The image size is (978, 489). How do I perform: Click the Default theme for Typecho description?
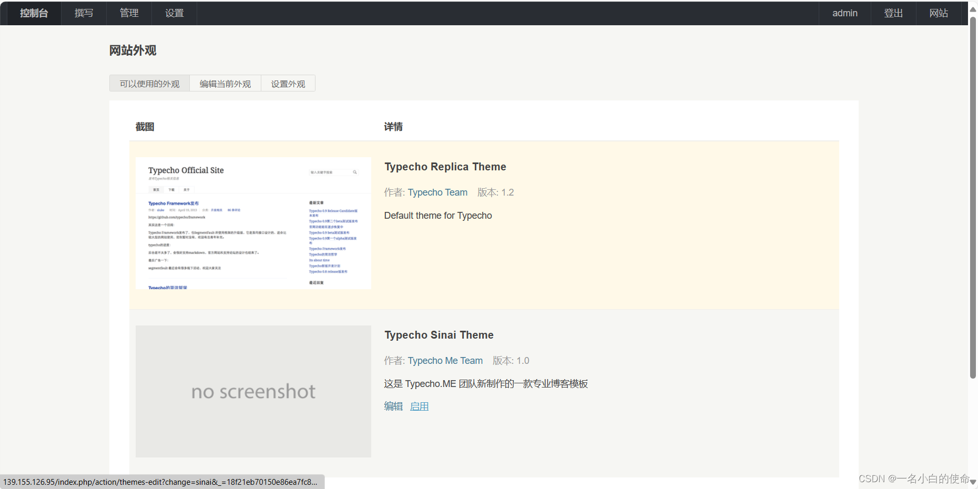point(438,216)
